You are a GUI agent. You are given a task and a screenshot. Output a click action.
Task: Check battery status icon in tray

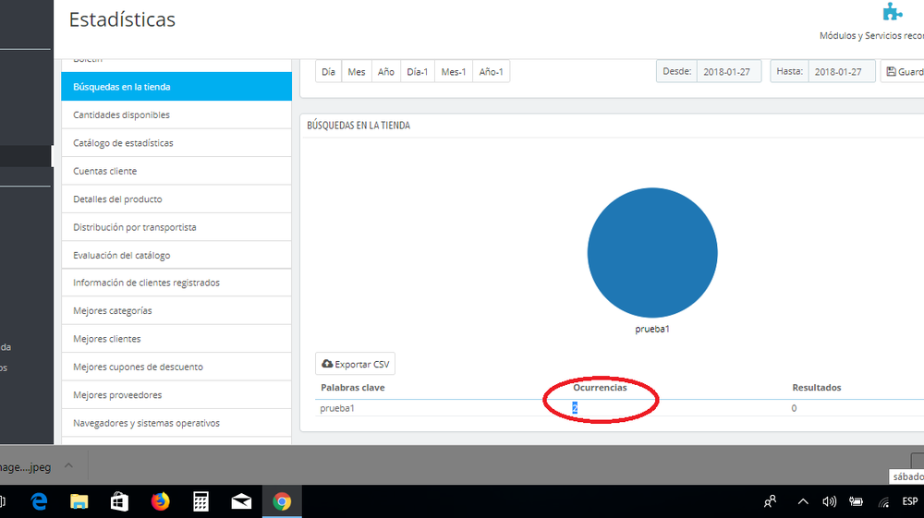856,501
